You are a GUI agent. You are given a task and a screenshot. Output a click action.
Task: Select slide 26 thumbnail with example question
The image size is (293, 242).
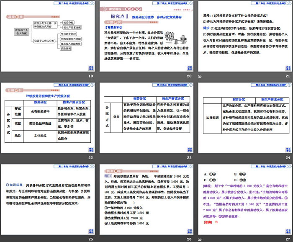click(146, 199)
